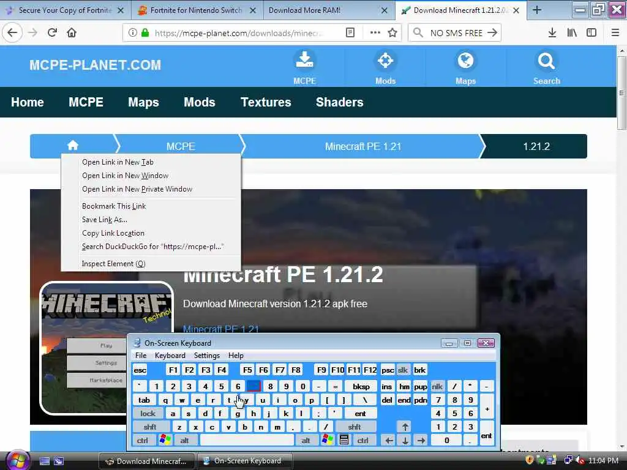Click MCPE-PLANET.COM site logo
The width and height of the screenshot is (627, 470).
(95, 65)
